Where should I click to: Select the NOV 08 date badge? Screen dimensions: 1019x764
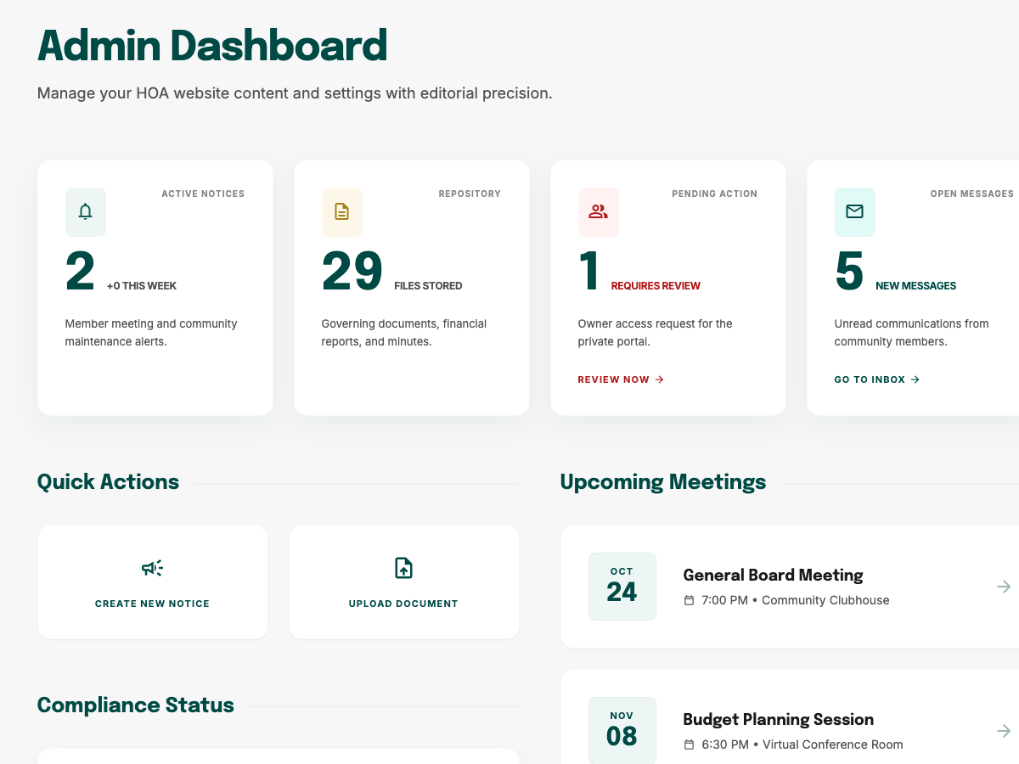coord(622,731)
